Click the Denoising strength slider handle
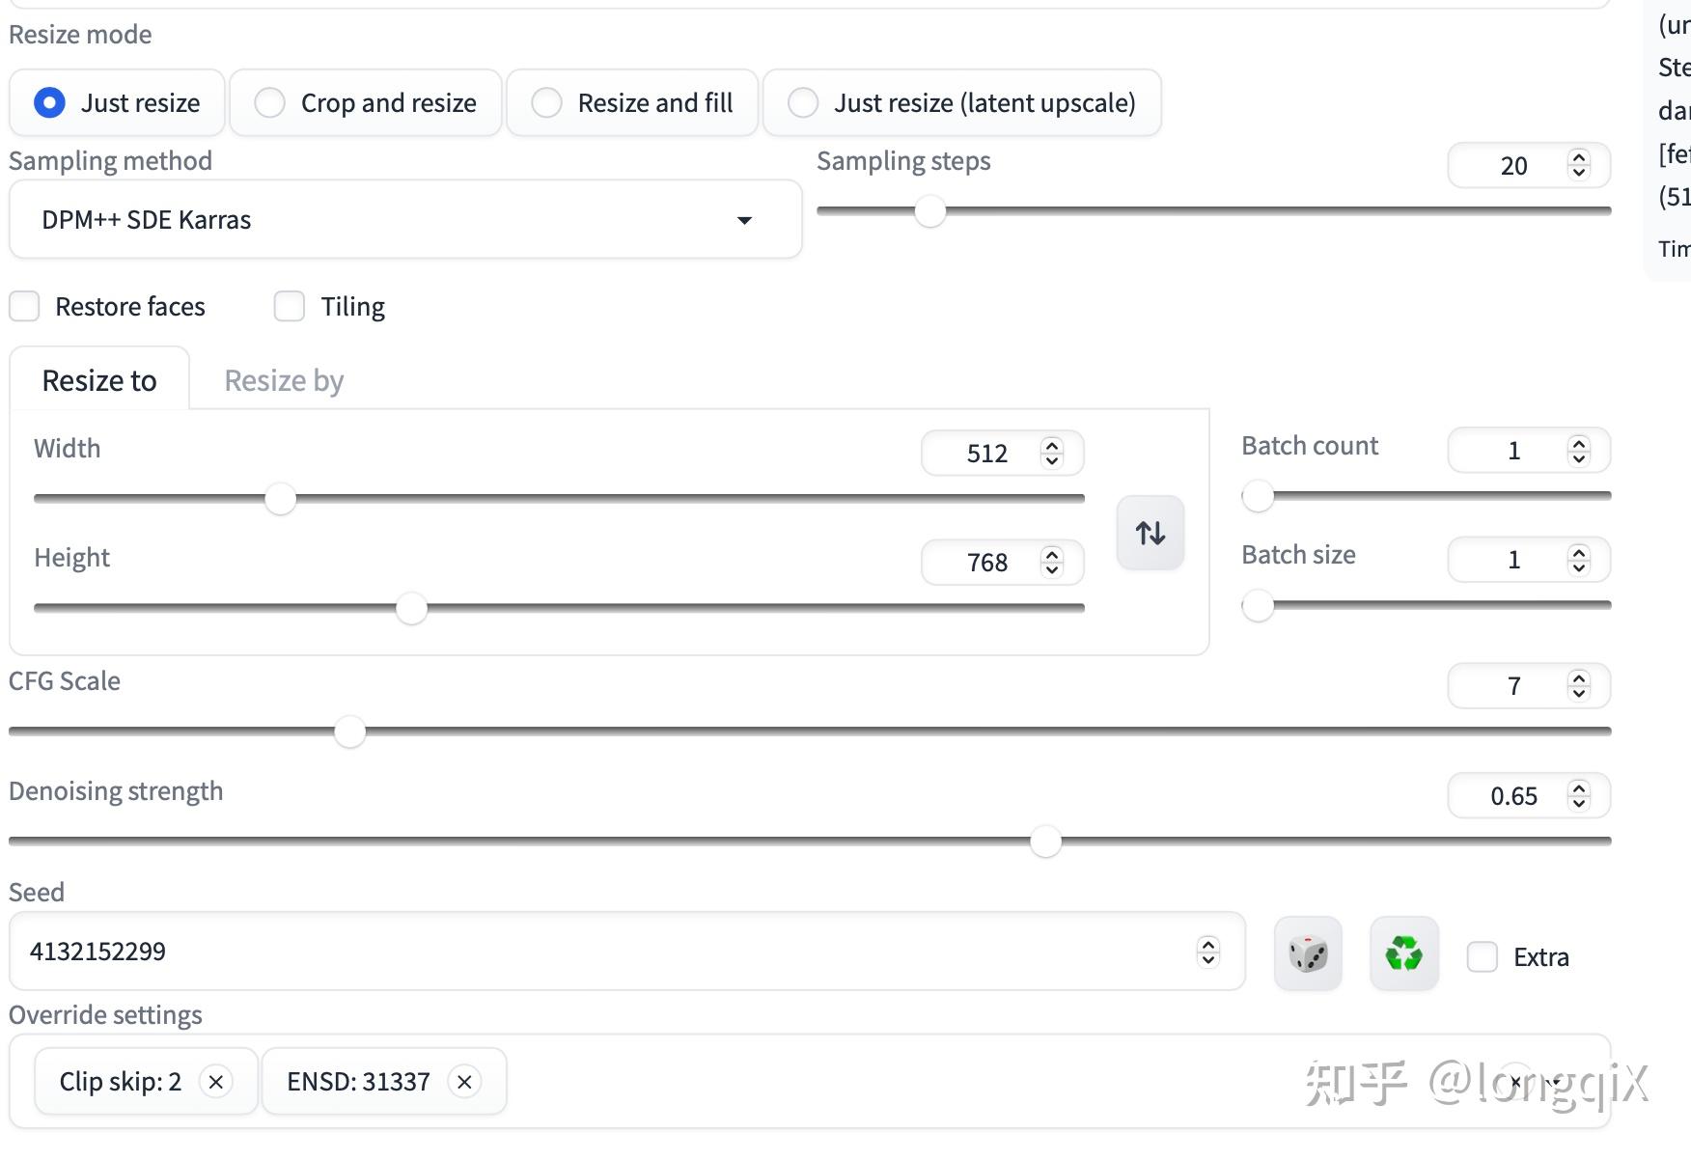This screenshot has width=1691, height=1160. click(x=1045, y=842)
